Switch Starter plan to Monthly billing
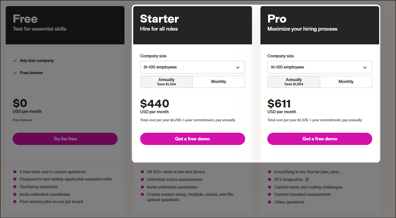This screenshot has height=218, width=396. 219,82
